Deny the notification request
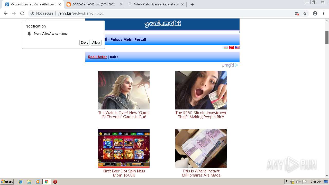 click(x=84, y=43)
